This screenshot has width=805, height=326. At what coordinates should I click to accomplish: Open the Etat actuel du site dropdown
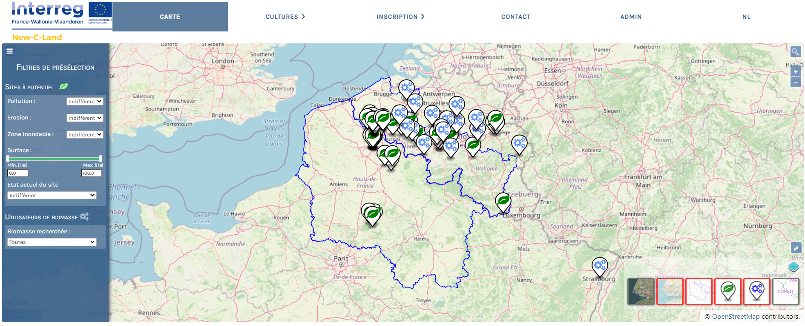52,195
